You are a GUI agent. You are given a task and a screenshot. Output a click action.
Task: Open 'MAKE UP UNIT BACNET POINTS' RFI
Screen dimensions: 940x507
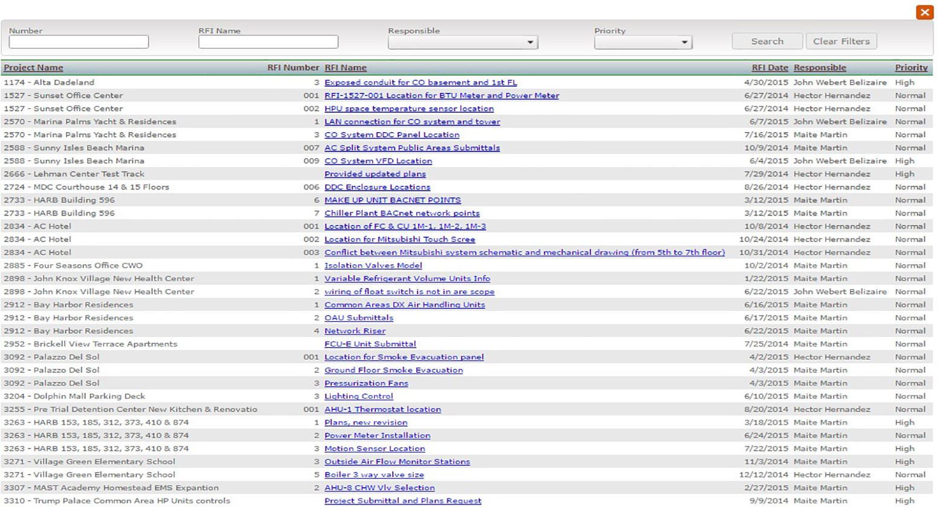click(393, 200)
